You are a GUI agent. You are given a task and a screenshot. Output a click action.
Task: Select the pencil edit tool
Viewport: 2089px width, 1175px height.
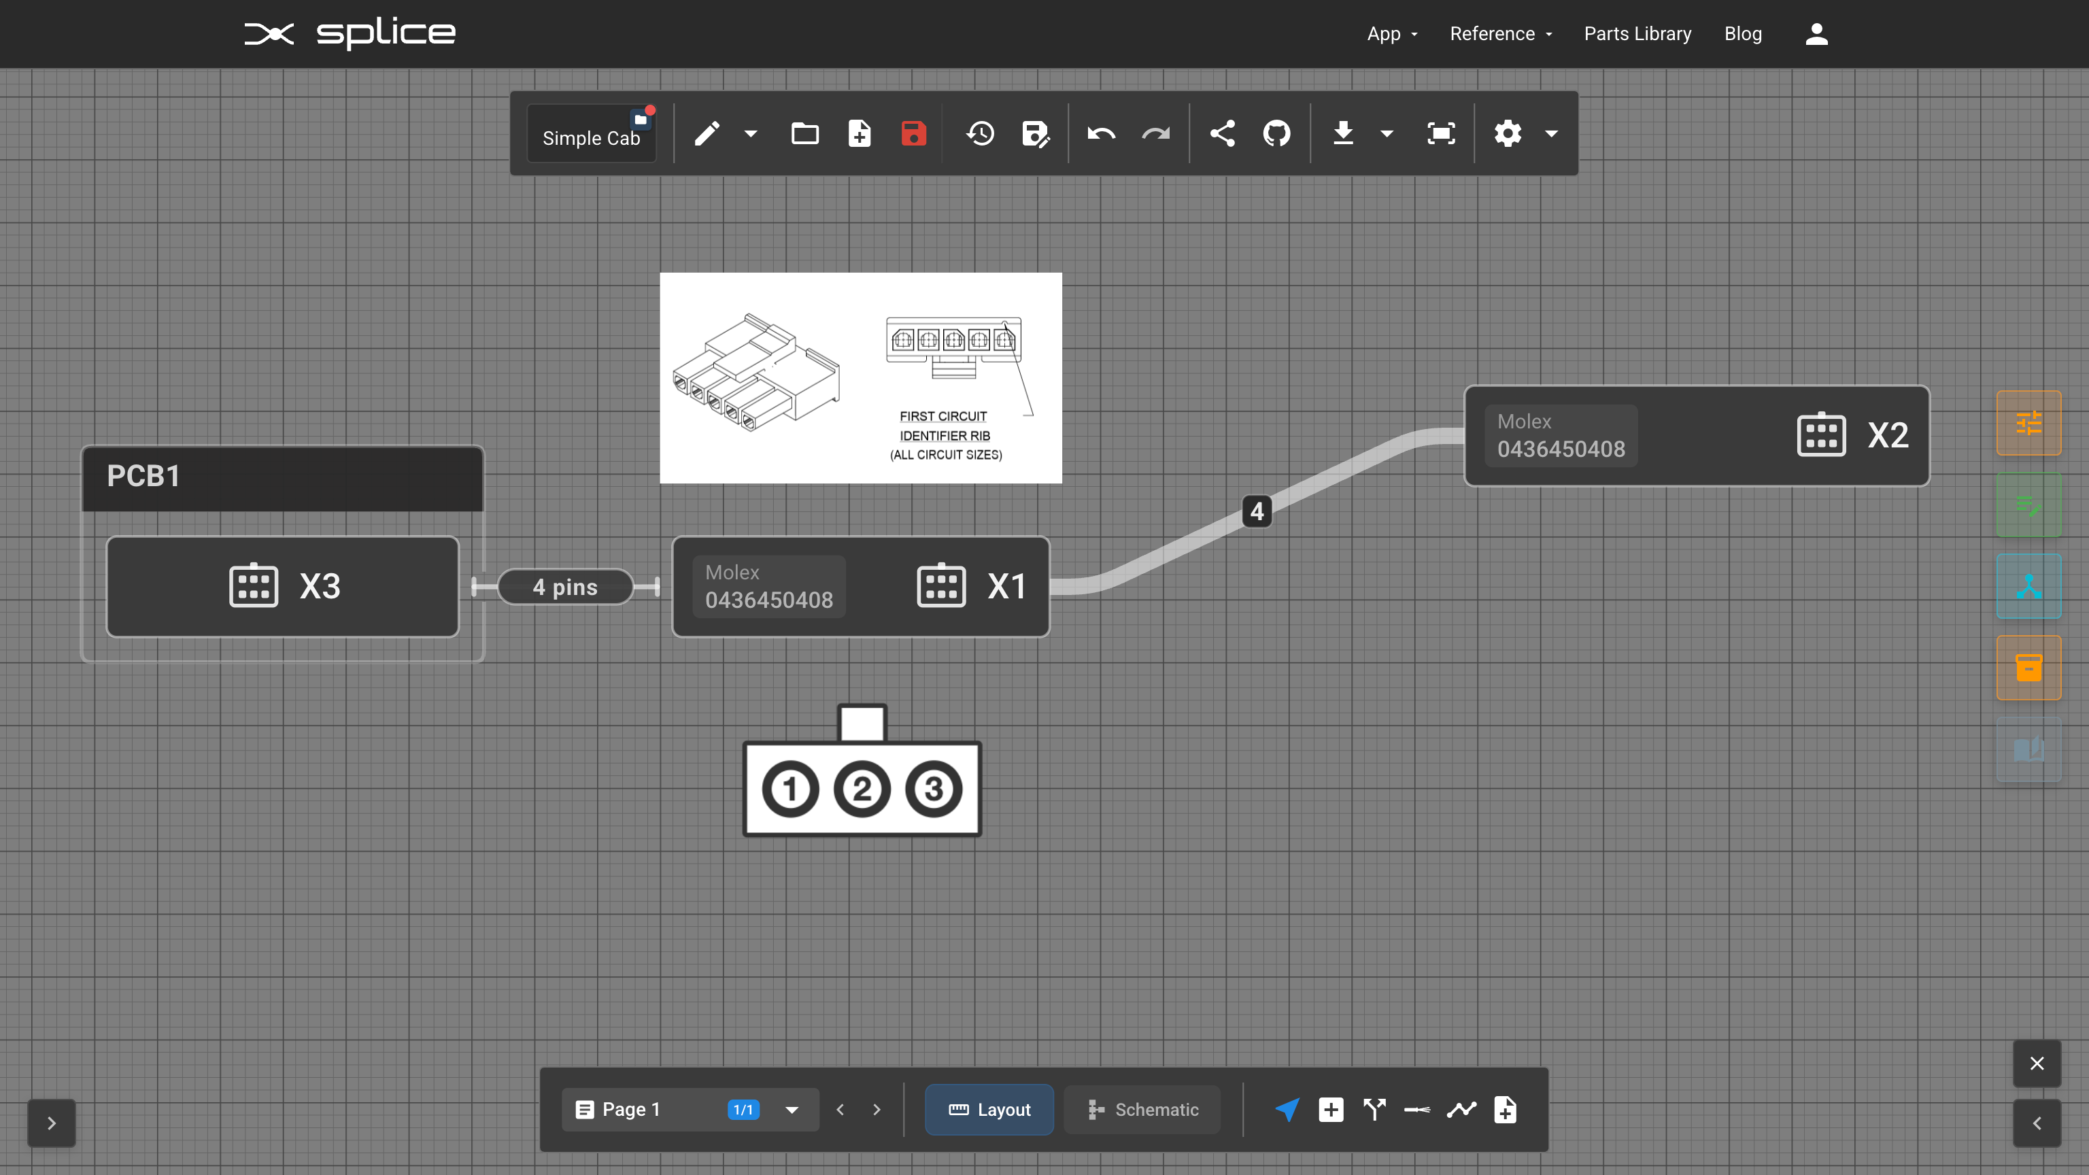pos(707,133)
